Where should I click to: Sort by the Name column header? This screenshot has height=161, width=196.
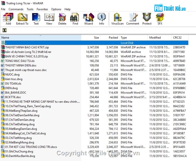[41, 38]
